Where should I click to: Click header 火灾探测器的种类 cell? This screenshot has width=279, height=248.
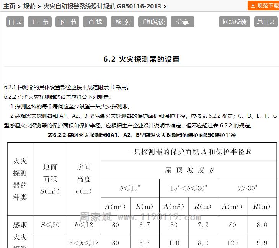pyautogui.click(x=20, y=179)
